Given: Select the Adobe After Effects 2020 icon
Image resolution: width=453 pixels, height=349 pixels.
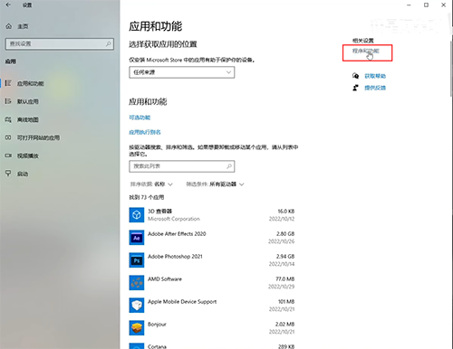Looking at the screenshot, I should [137, 238].
